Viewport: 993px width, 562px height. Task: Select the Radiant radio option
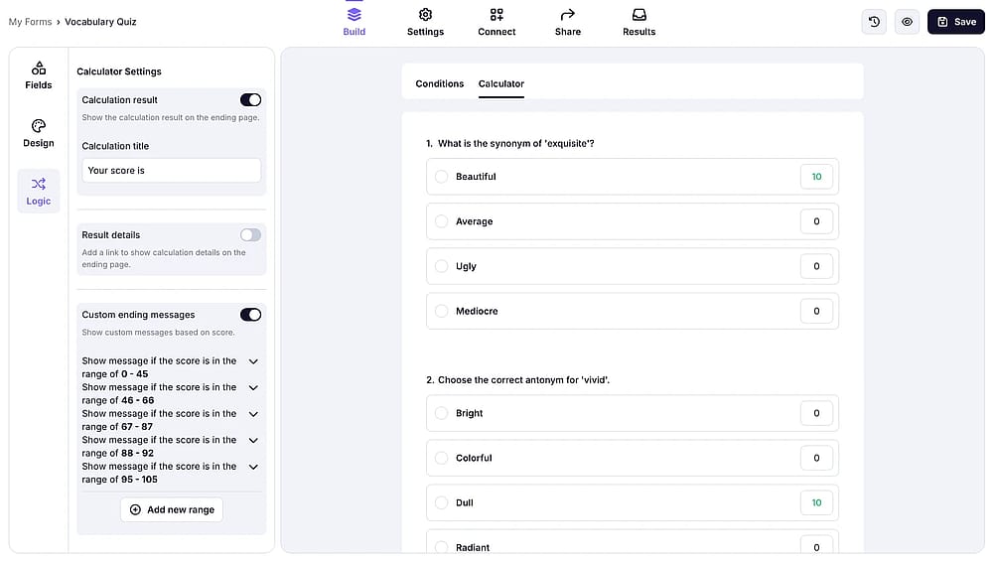[x=442, y=547]
